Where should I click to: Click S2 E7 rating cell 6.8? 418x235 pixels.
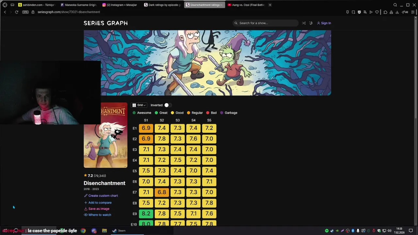click(162, 192)
